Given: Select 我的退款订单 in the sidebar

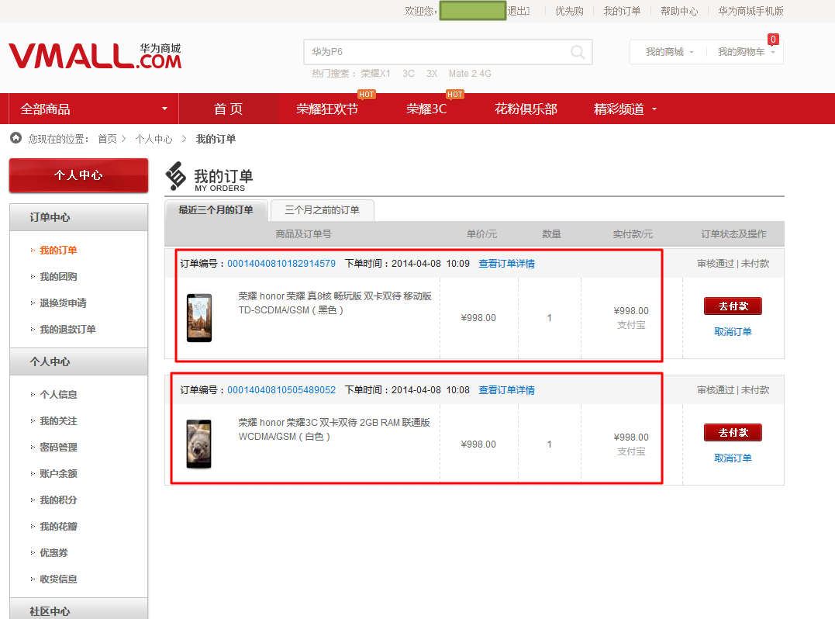Looking at the screenshot, I should 67,329.
